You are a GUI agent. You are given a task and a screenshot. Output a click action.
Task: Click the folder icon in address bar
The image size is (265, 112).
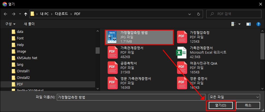[32, 14]
